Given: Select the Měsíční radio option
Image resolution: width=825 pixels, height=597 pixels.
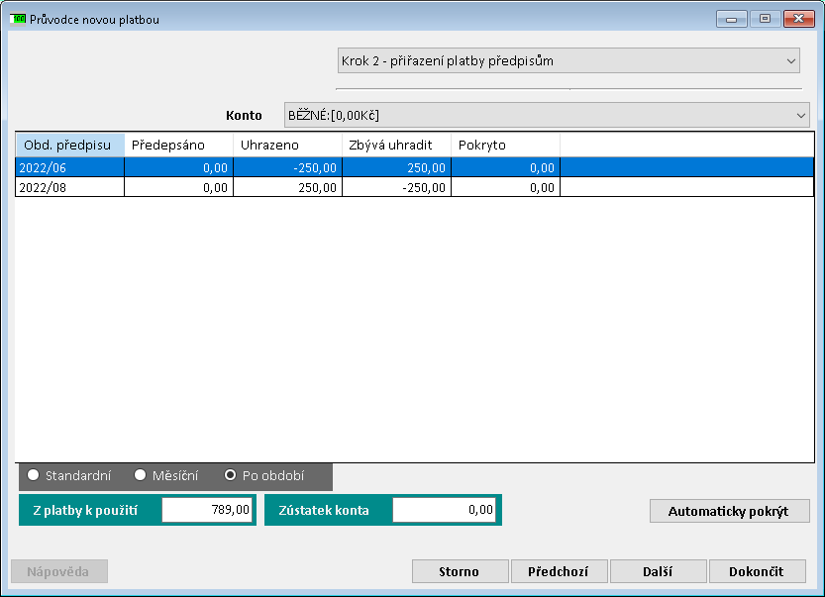Looking at the screenshot, I should (140, 475).
